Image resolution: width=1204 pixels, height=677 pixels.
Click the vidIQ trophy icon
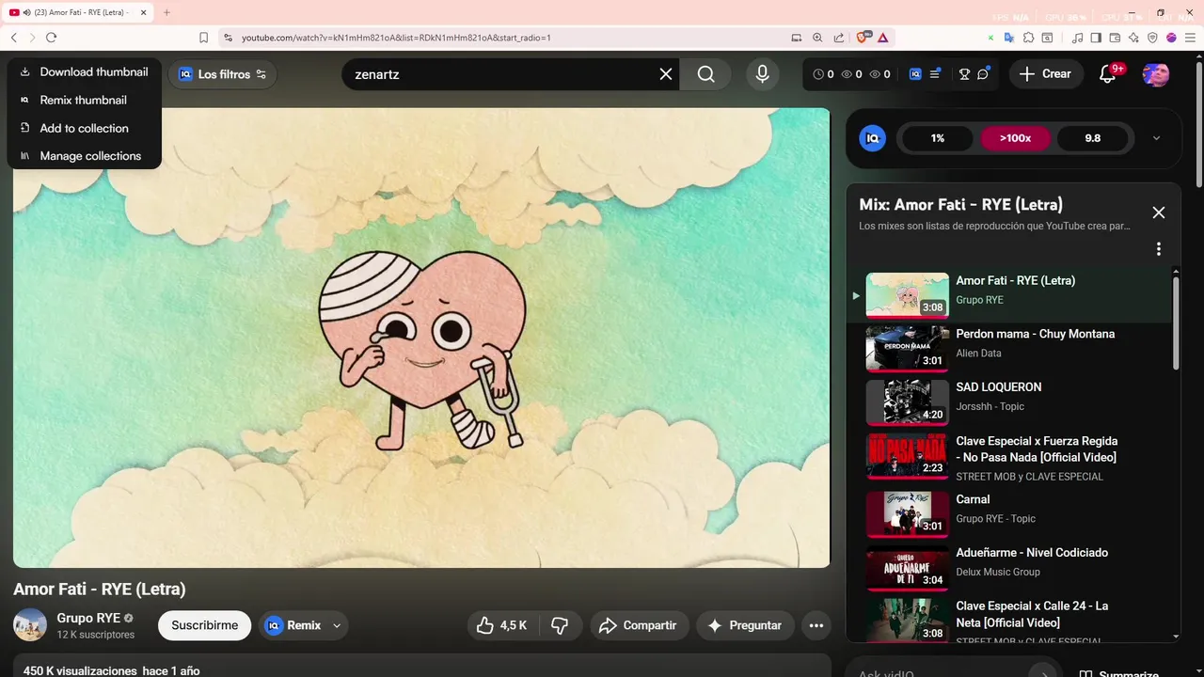[x=964, y=74]
